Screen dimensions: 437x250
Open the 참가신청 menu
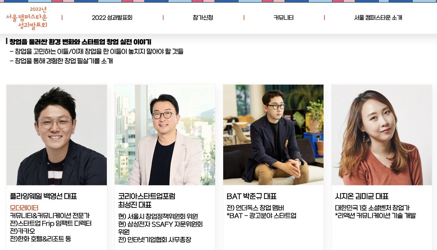click(x=203, y=18)
